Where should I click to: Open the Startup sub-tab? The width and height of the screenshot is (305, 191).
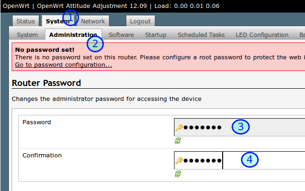coord(155,35)
